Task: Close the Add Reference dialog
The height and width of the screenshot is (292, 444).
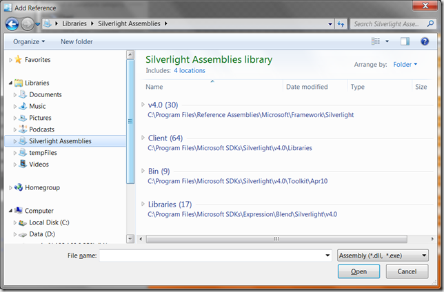Action: [x=425, y=6]
